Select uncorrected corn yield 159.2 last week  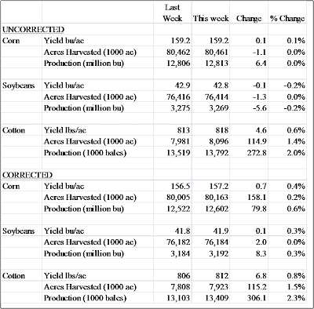click(x=181, y=41)
